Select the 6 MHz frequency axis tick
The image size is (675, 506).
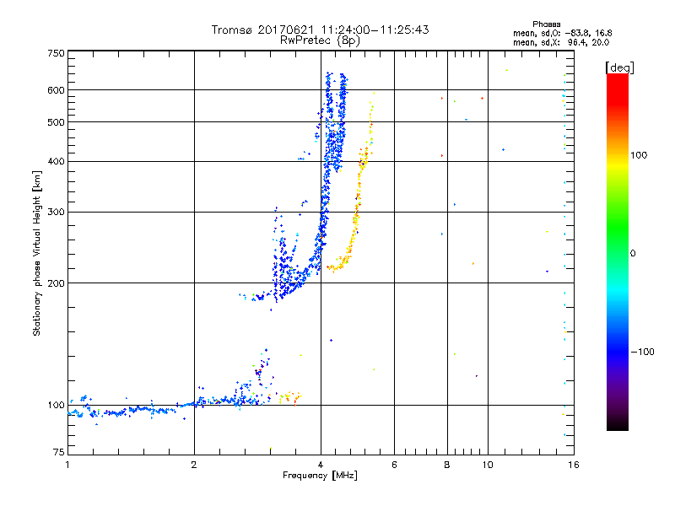pyautogui.click(x=395, y=465)
